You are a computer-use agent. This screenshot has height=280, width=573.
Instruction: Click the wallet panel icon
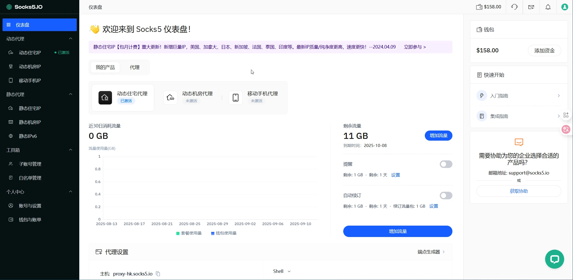pyautogui.click(x=479, y=30)
